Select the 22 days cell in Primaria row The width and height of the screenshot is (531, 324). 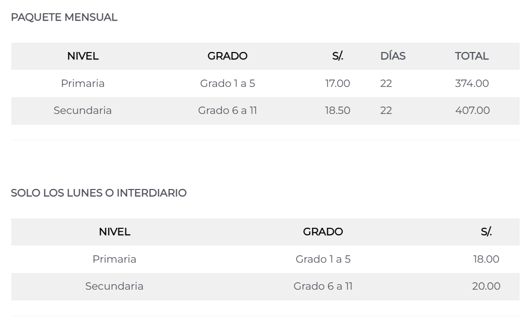pos(386,83)
